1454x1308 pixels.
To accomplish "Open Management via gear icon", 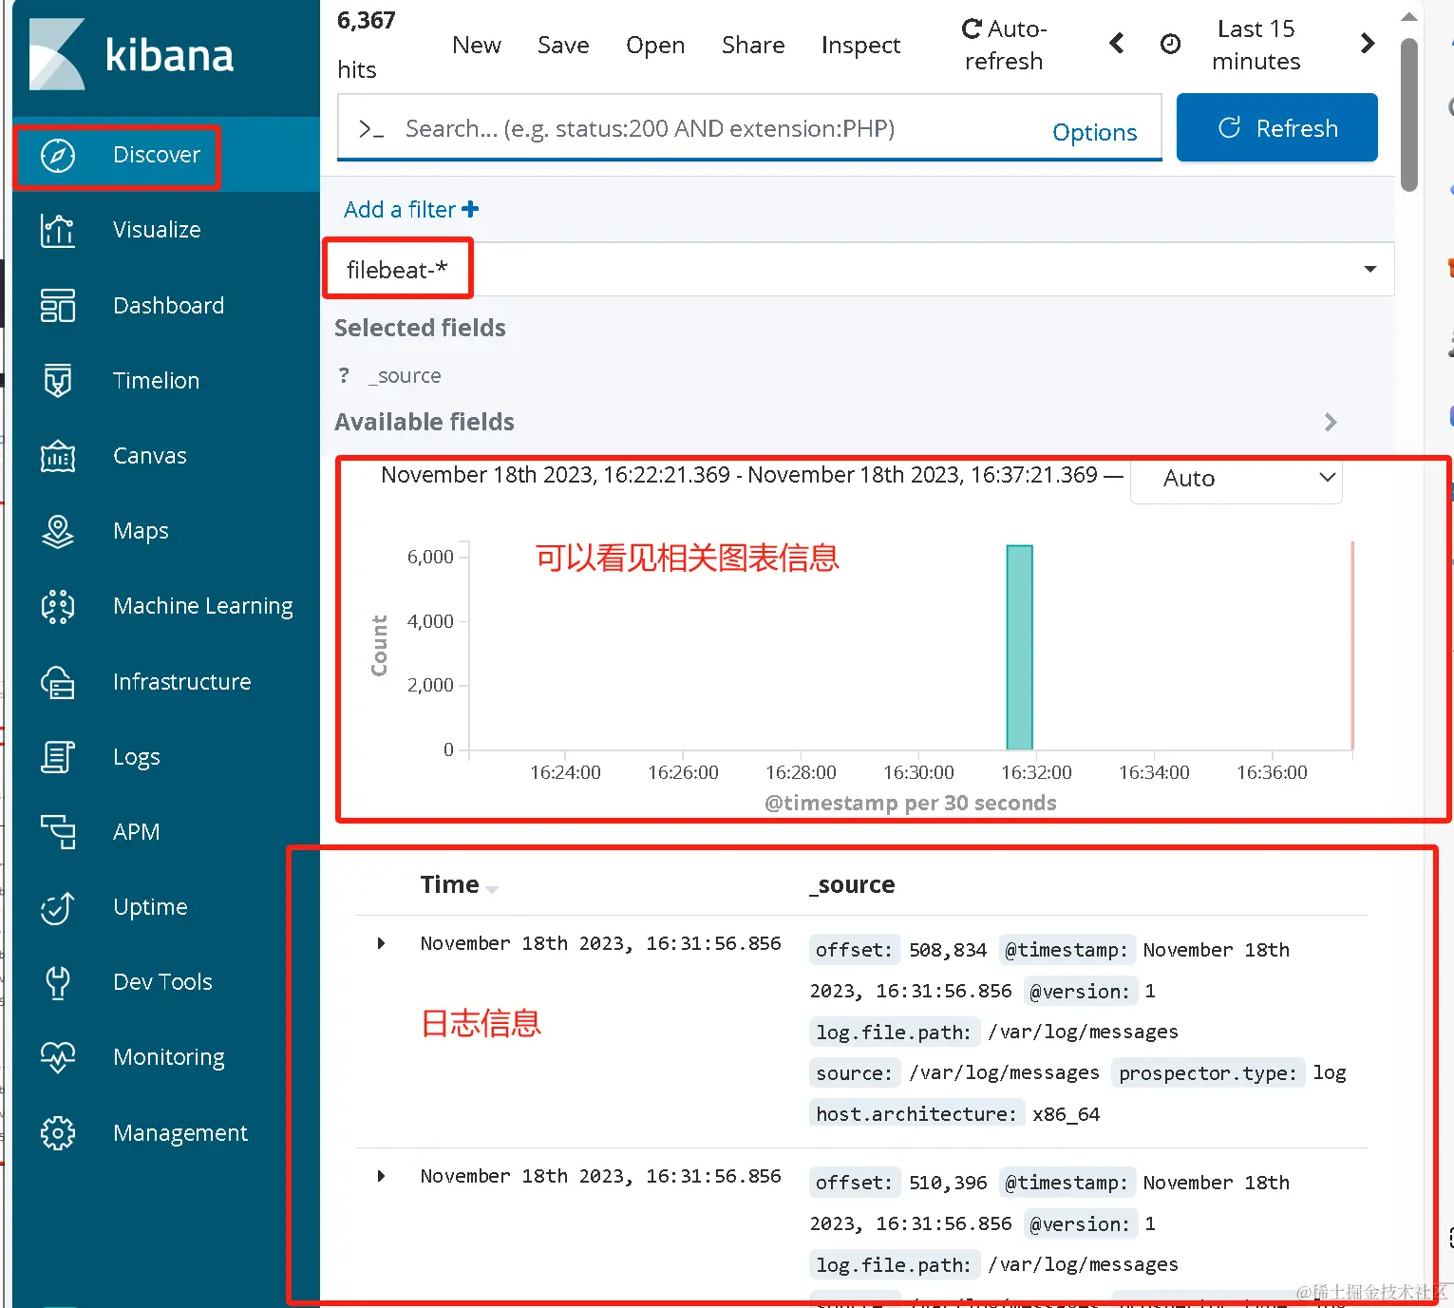I will pyautogui.click(x=58, y=1133).
